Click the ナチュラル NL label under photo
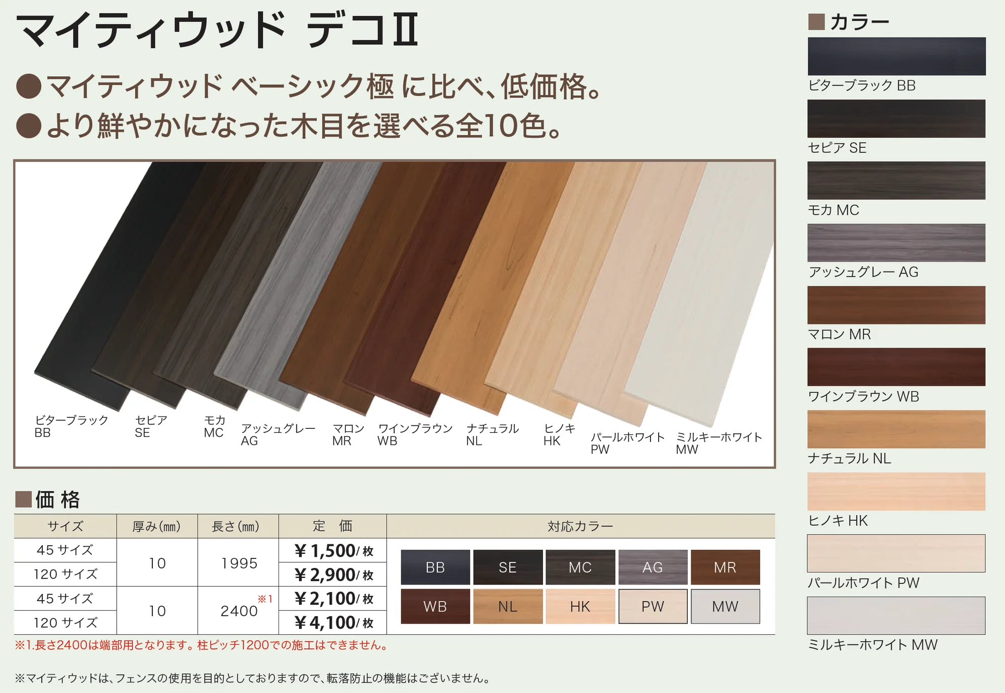1005x693 pixels. tap(492, 434)
